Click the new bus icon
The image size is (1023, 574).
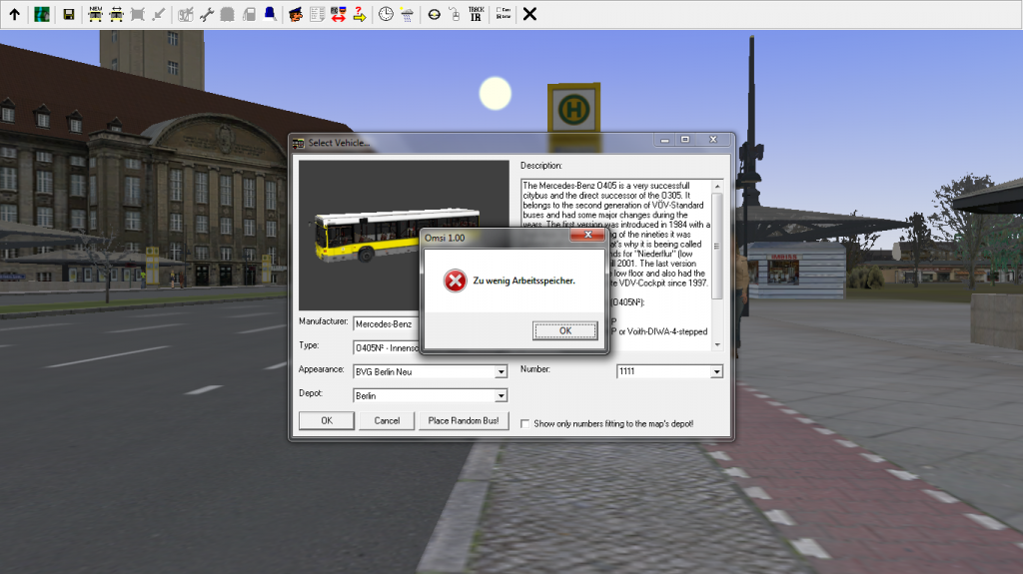point(95,14)
